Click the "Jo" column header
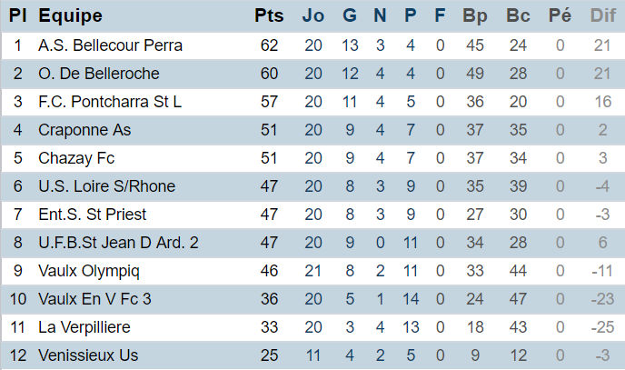This screenshot has width=625, height=370. coord(312,15)
